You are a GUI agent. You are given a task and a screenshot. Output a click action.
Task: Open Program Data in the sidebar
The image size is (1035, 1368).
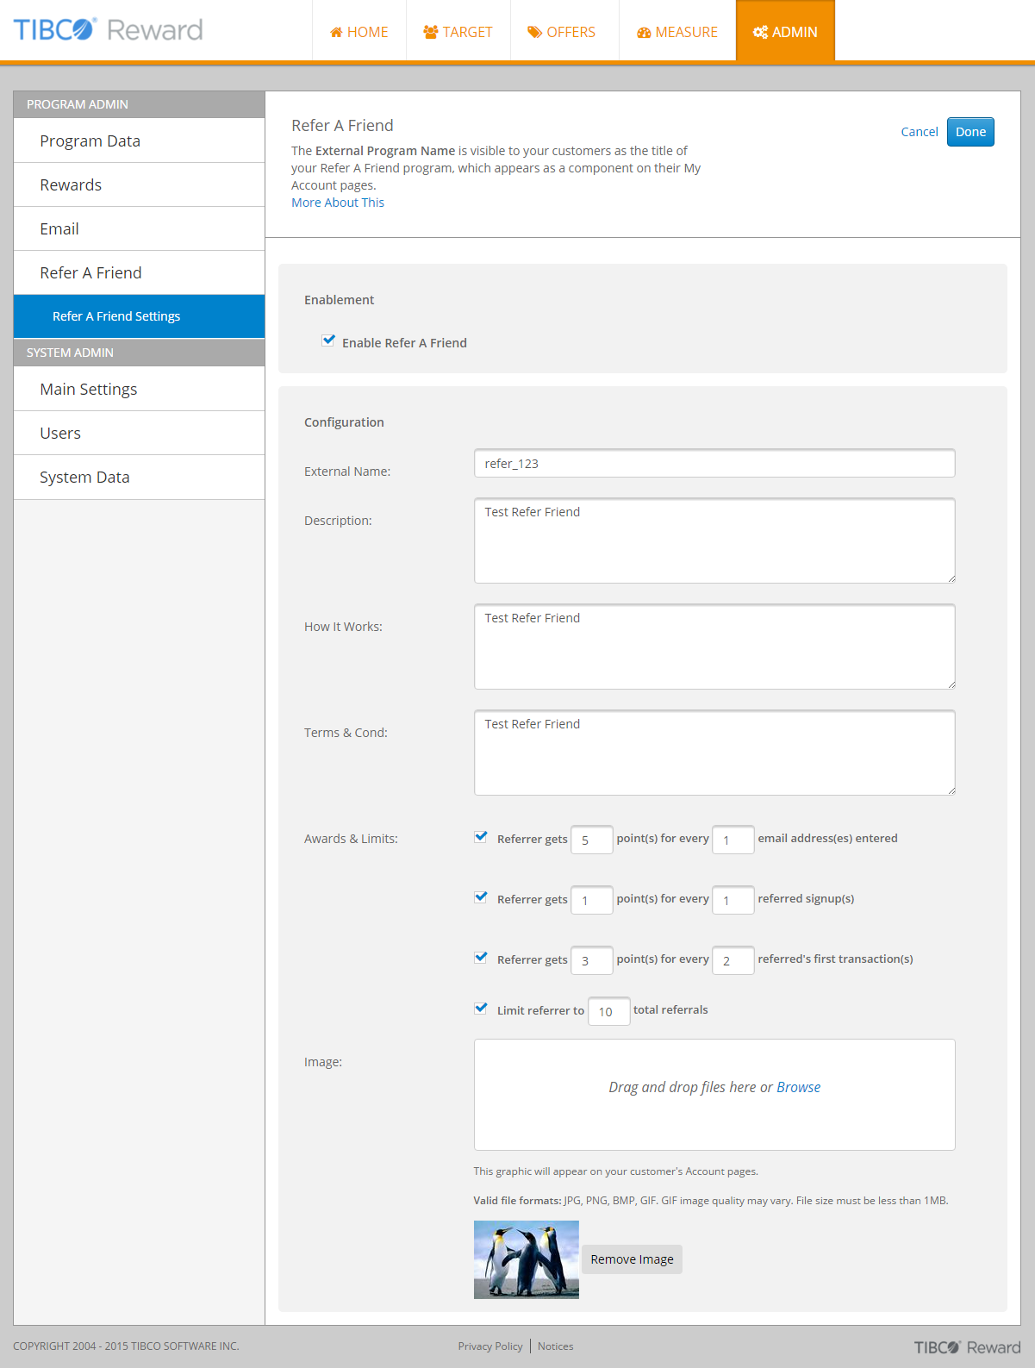pos(90,141)
